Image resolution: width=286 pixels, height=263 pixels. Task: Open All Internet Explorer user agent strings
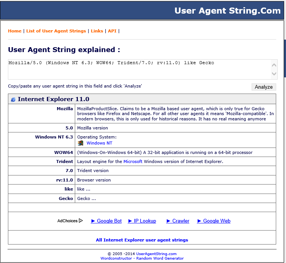142,240
